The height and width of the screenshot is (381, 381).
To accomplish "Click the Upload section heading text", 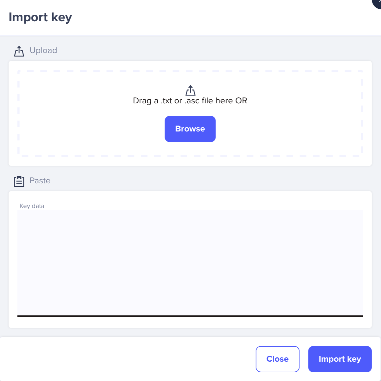I will 43,50.
